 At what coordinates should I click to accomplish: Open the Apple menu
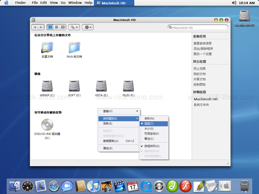(x=6, y=3)
